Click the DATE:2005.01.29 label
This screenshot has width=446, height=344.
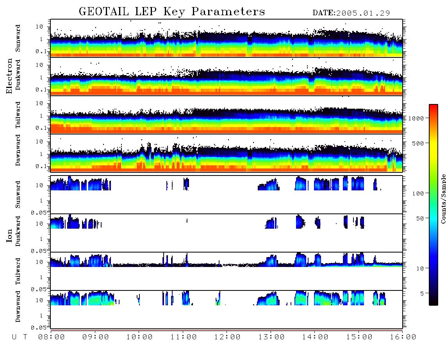coord(351,13)
